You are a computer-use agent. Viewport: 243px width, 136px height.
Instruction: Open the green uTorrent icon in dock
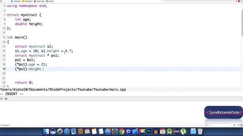[183, 131]
